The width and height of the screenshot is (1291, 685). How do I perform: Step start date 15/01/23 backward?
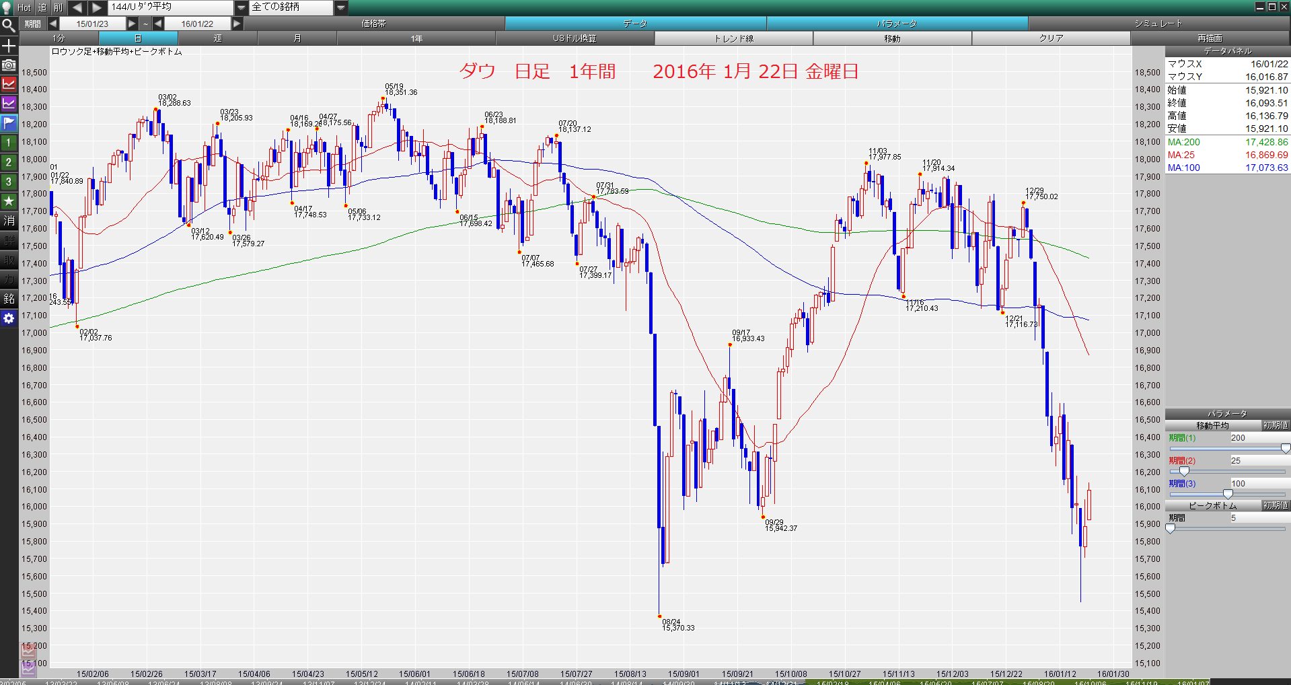(52, 24)
